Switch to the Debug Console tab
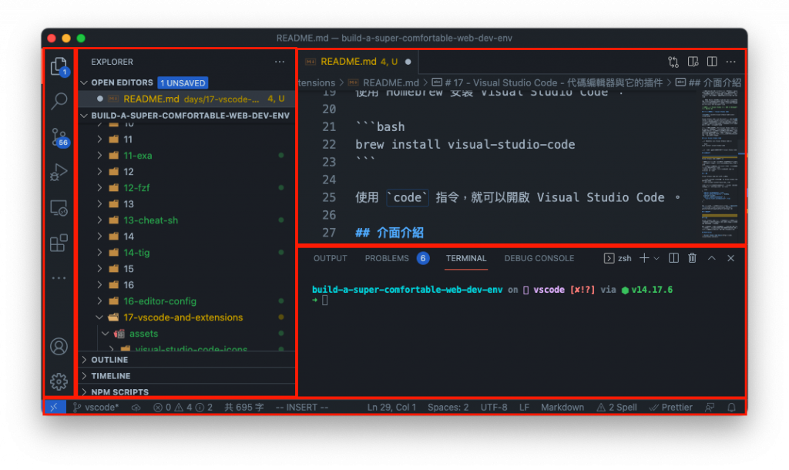Viewport: 789px width, 470px height. [539, 258]
